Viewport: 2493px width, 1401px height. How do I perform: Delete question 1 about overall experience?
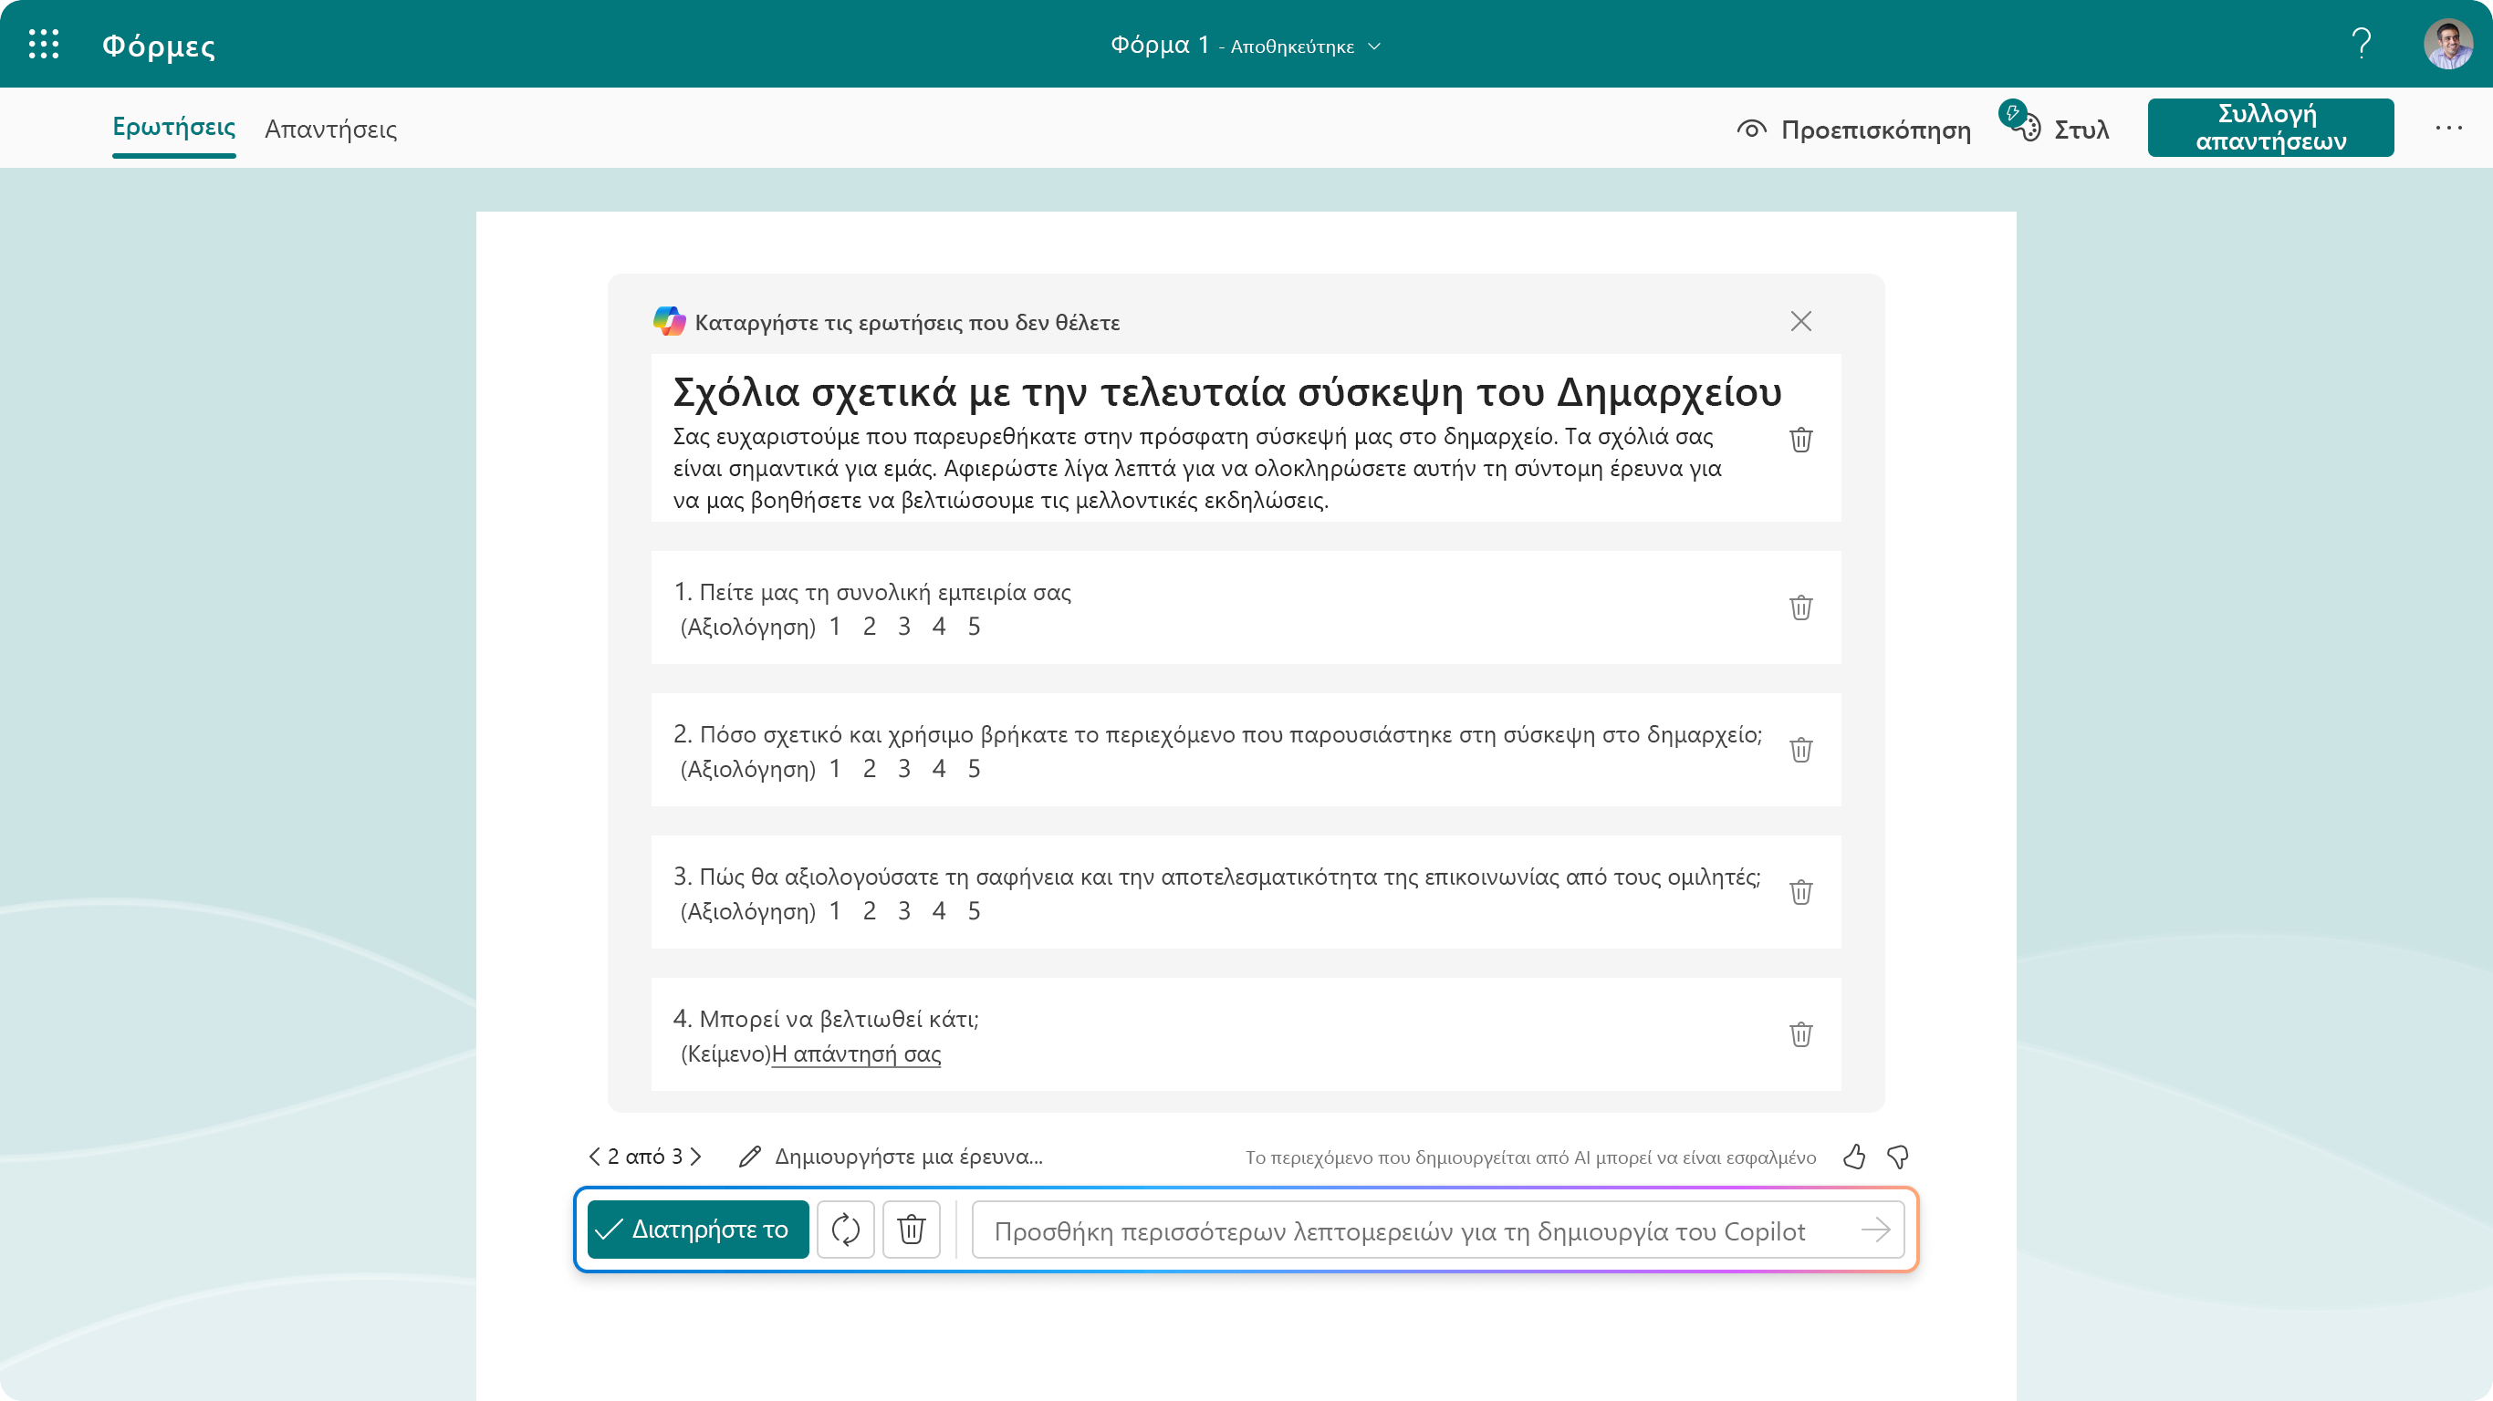1801,607
